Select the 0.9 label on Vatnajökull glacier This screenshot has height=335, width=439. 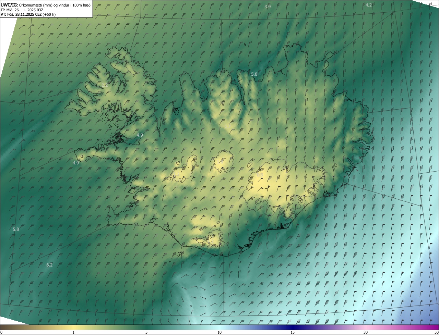[260, 175]
